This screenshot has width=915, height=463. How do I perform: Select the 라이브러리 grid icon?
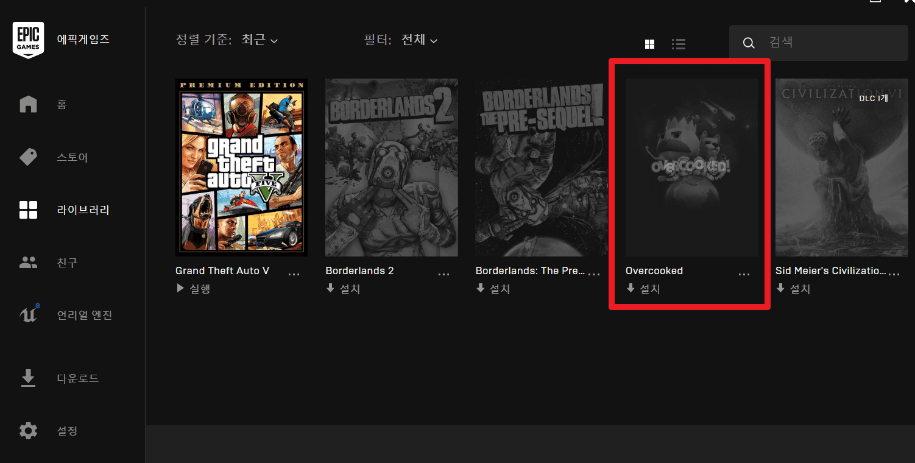pos(28,210)
